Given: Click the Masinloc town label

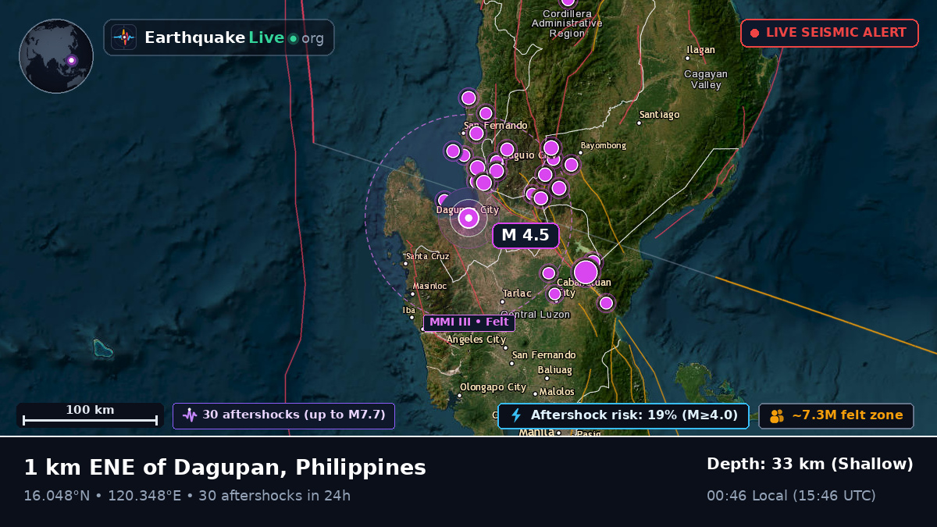Looking at the screenshot, I should pyautogui.click(x=429, y=286).
